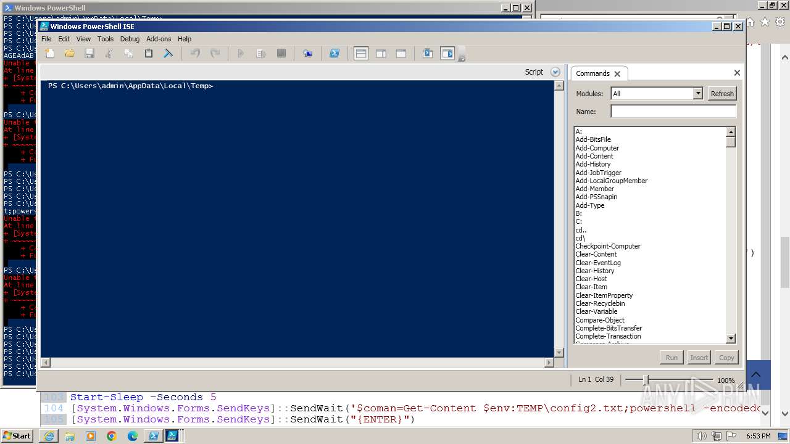The width and height of the screenshot is (790, 444).
Task: Click console pane scroll right arrow
Action: pyautogui.click(x=549, y=363)
